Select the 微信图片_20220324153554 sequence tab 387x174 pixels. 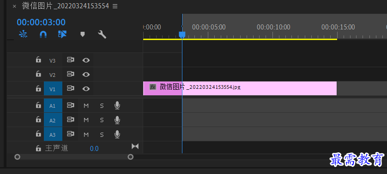[x=66, y=6]
